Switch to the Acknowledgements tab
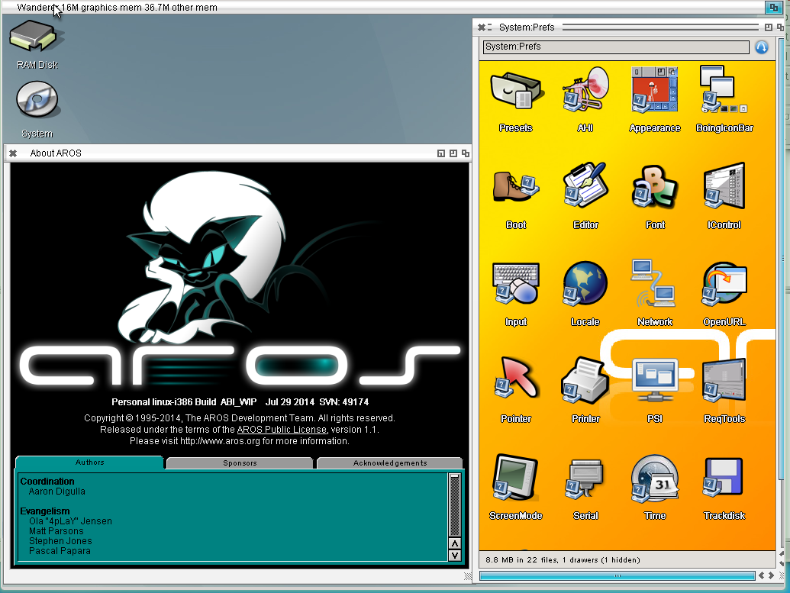This screenshot has height=593, width=790. click(x=389, y=462)
